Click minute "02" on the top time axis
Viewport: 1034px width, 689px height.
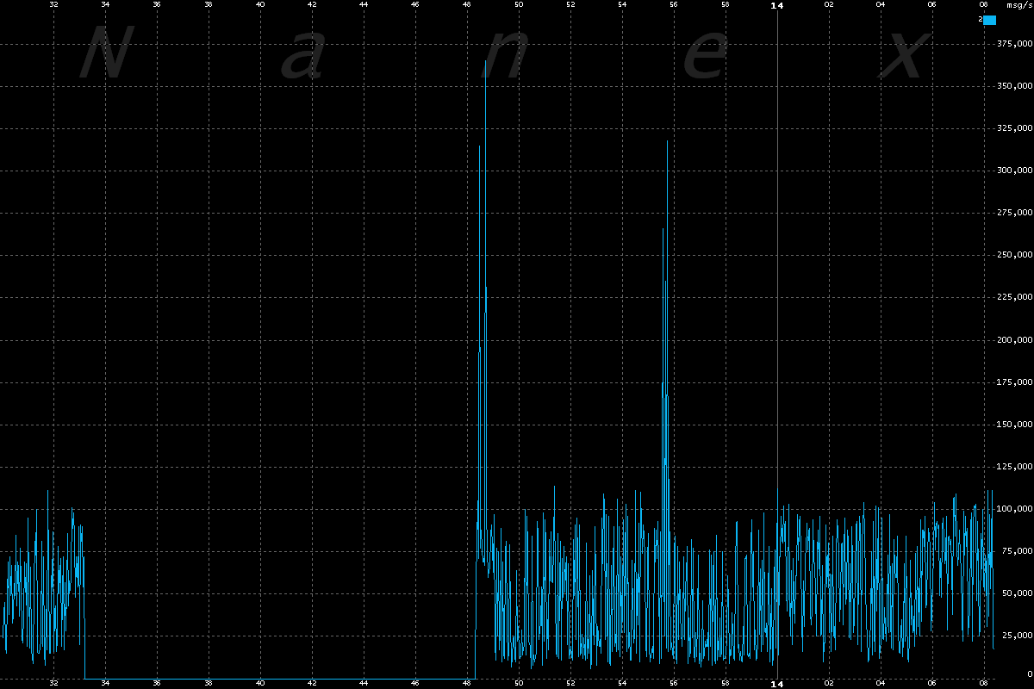click(829, 5)
